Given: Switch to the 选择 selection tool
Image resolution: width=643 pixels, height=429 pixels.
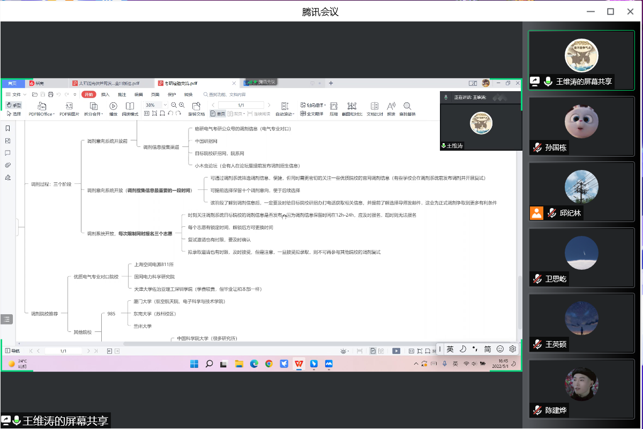Looking at the screenshot, I should tap(14, 114).
